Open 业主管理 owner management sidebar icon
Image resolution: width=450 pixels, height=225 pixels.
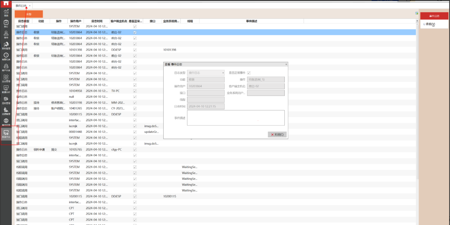point(6,78)
